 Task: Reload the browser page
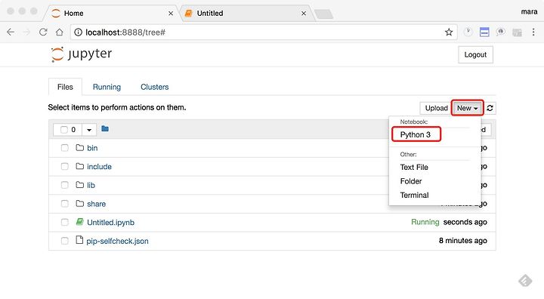click(43, 32)
